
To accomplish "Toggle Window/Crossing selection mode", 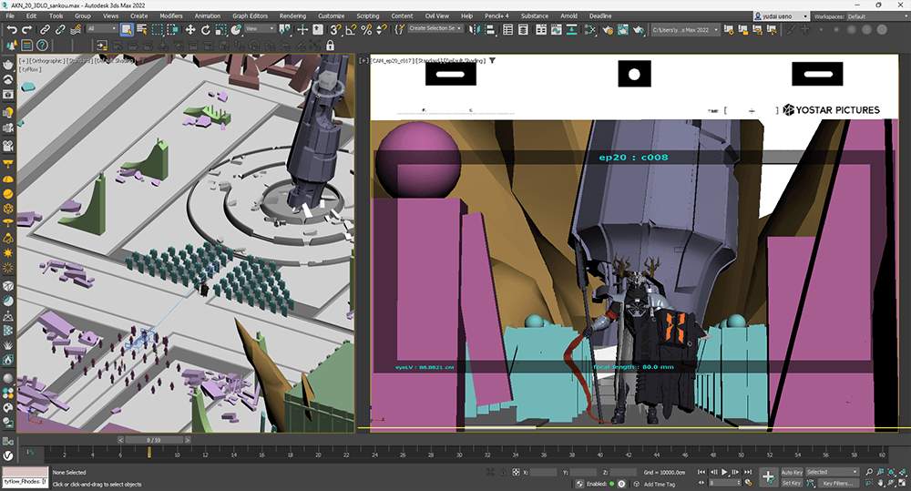I will (172, 29).
